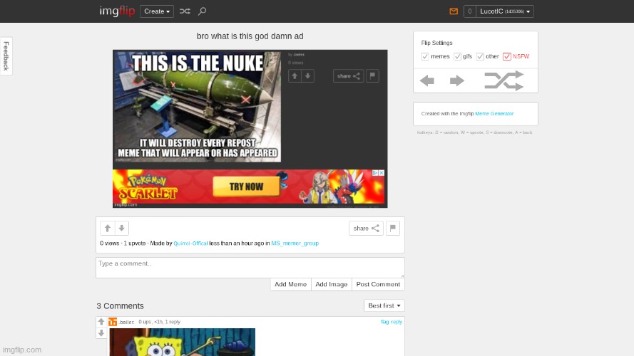Open the Create dropdown menu
This screenshot has width=634, height=356.
[x=157, y=11]
